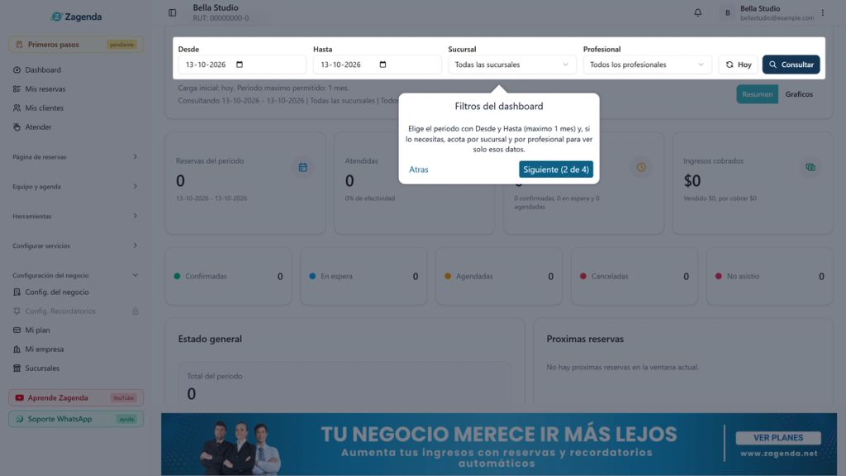Viewport: 846px width, 476px height.
Task: Click the Mi empresa building icon
Action: 17,350
